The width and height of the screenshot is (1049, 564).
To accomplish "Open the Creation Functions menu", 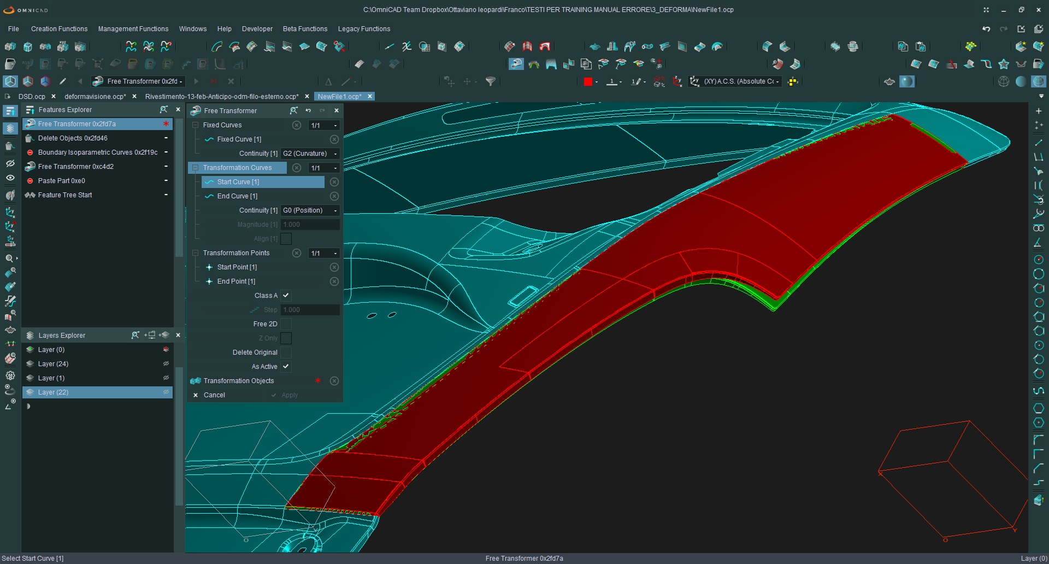I will (59, 29).
